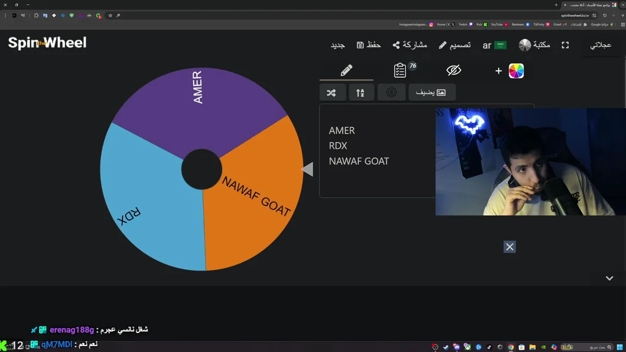Open the Twitch bookmark
This screenshot has height=352, width=626.
coord(466,24)
